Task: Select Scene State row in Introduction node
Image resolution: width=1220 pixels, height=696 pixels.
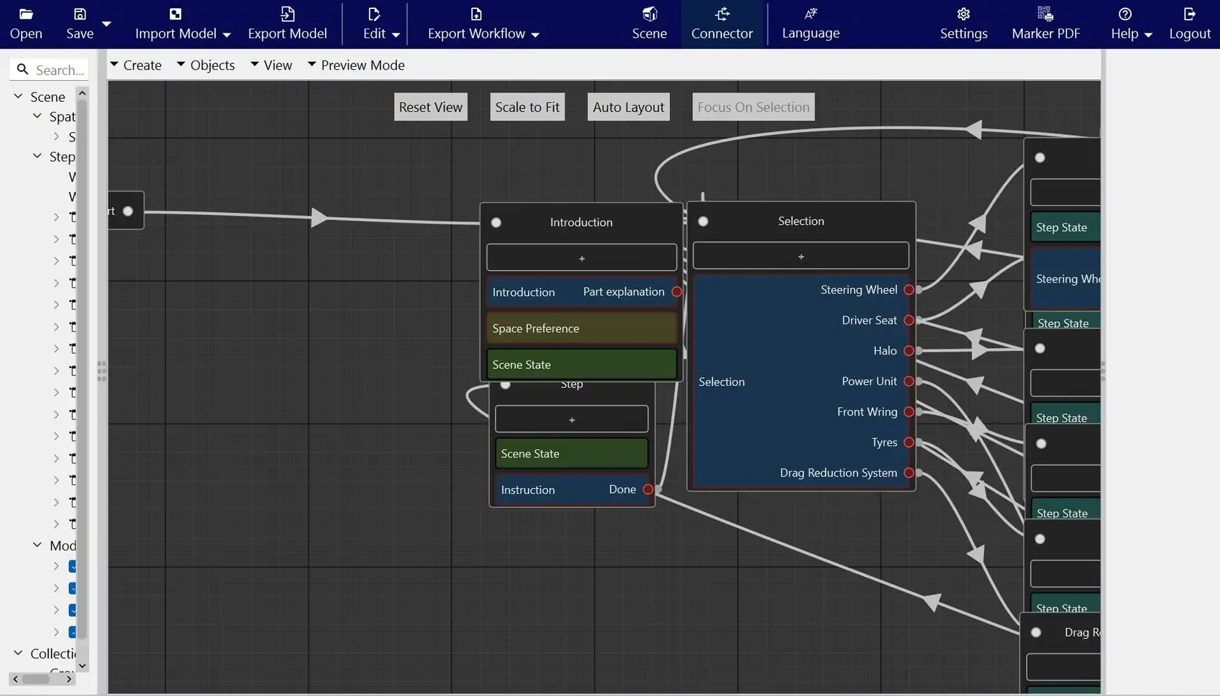Action: pos(581,365)
